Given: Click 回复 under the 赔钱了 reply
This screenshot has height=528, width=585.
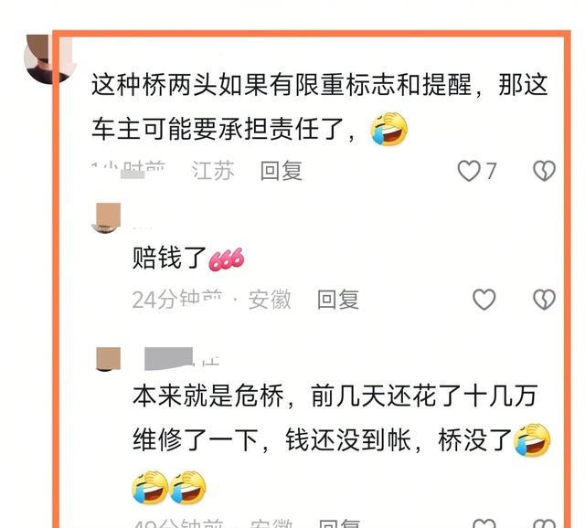Looking at the screenshot, I should coord(337,299).
